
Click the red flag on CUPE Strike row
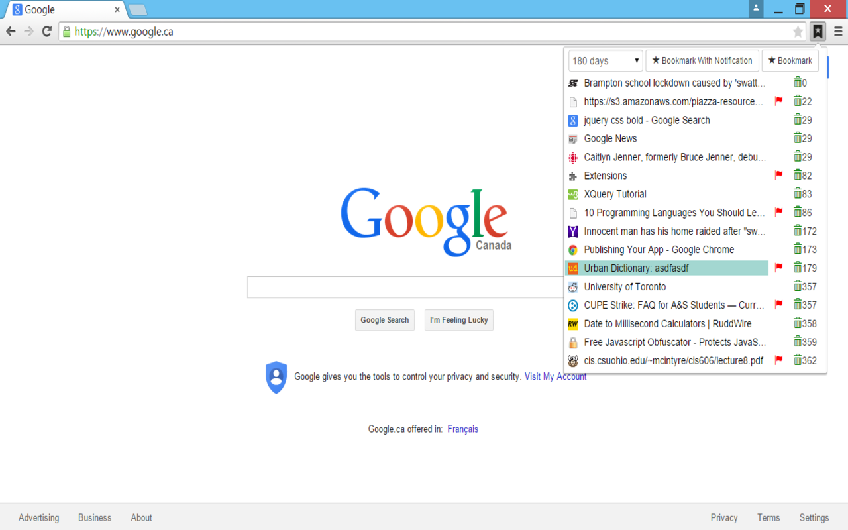(779, 305)
